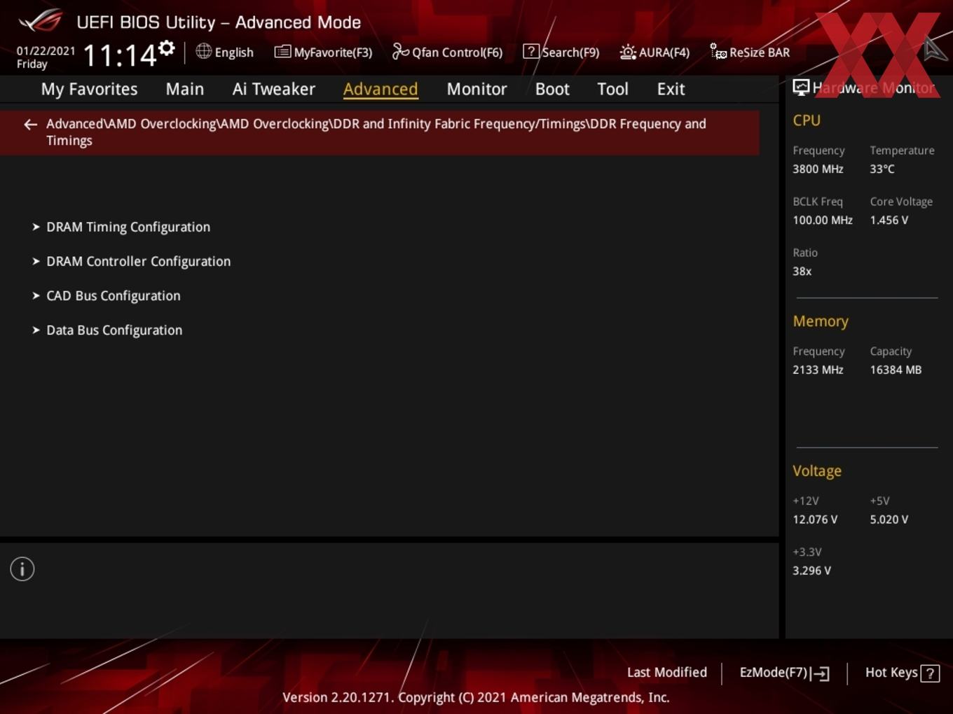
Task: Click memory frequency value 2133 MHz
Action: (818, 370)
